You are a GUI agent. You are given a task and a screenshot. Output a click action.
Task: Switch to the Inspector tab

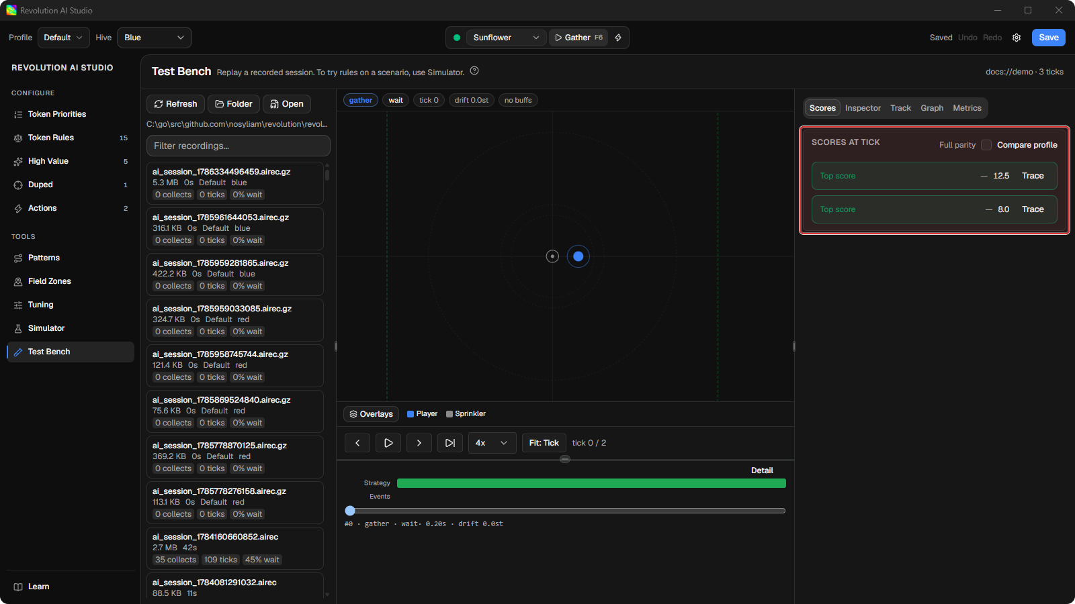(x=863, y=108)
